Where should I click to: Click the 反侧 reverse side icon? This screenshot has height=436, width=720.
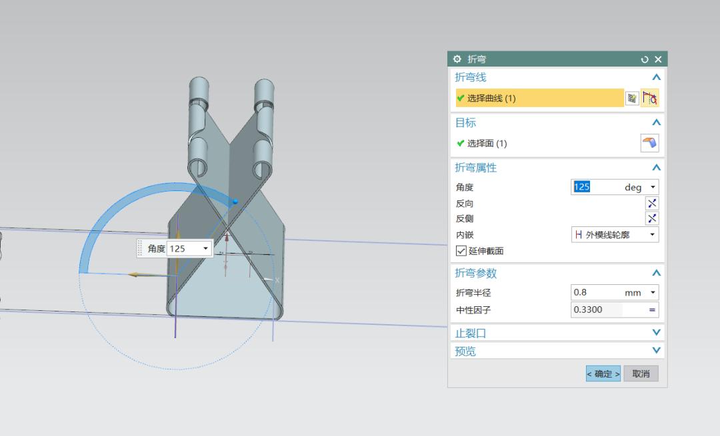point(652,218)
